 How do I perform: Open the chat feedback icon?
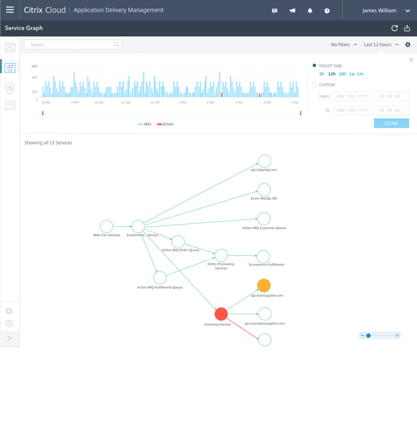click(275, 11)
